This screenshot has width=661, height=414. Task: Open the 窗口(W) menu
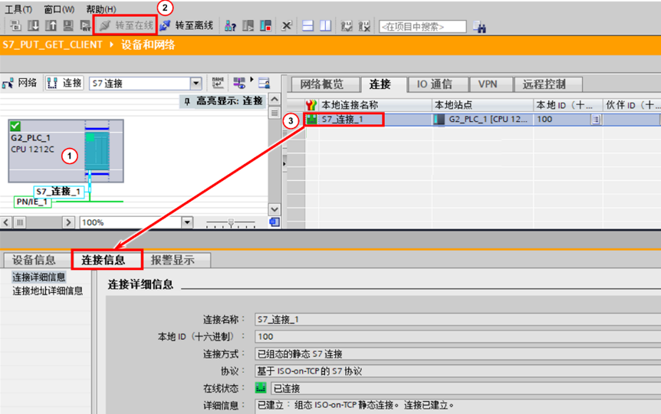click(x=60, y=9)
